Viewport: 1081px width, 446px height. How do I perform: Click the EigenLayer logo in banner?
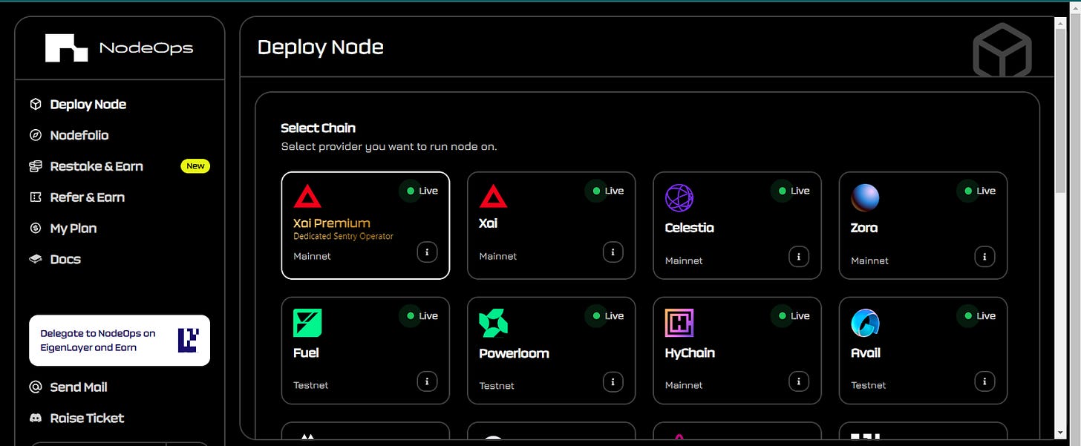pyautogui.click(x=188, y=341)
